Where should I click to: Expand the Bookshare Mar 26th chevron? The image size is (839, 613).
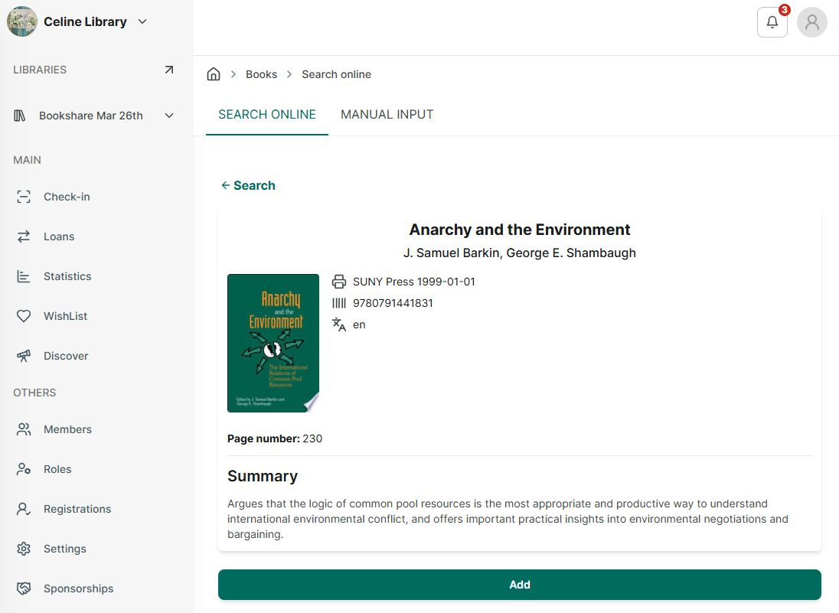point(169,116)
